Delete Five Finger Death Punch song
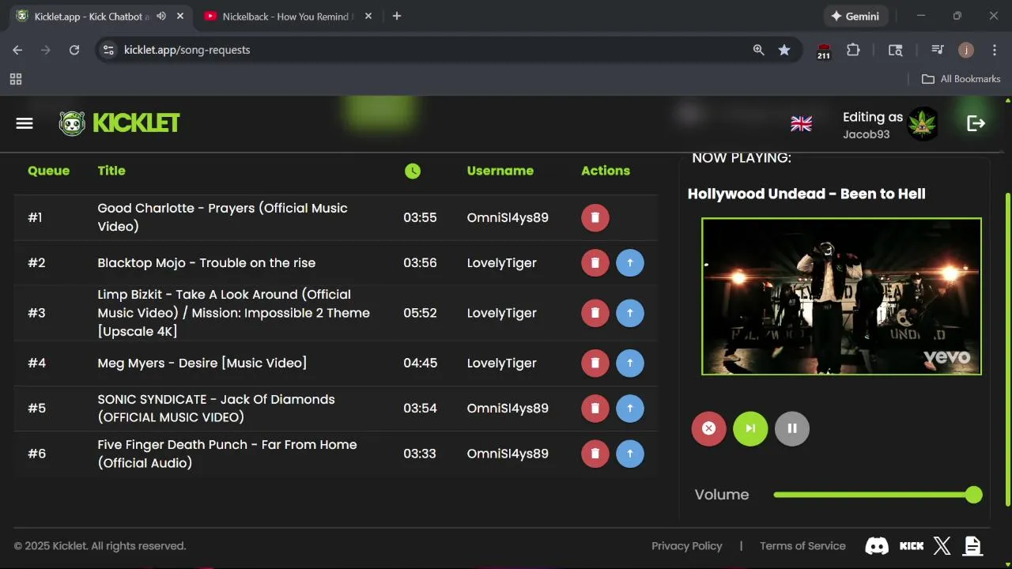The image size is (1012, 569). 595,454
